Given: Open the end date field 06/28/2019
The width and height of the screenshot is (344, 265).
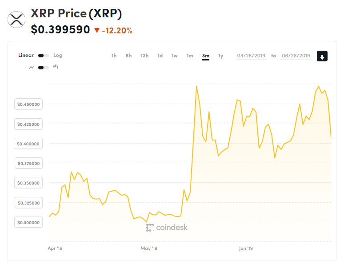Looking at the screenshot, I should pyautogui.click(x=296, y=56).
